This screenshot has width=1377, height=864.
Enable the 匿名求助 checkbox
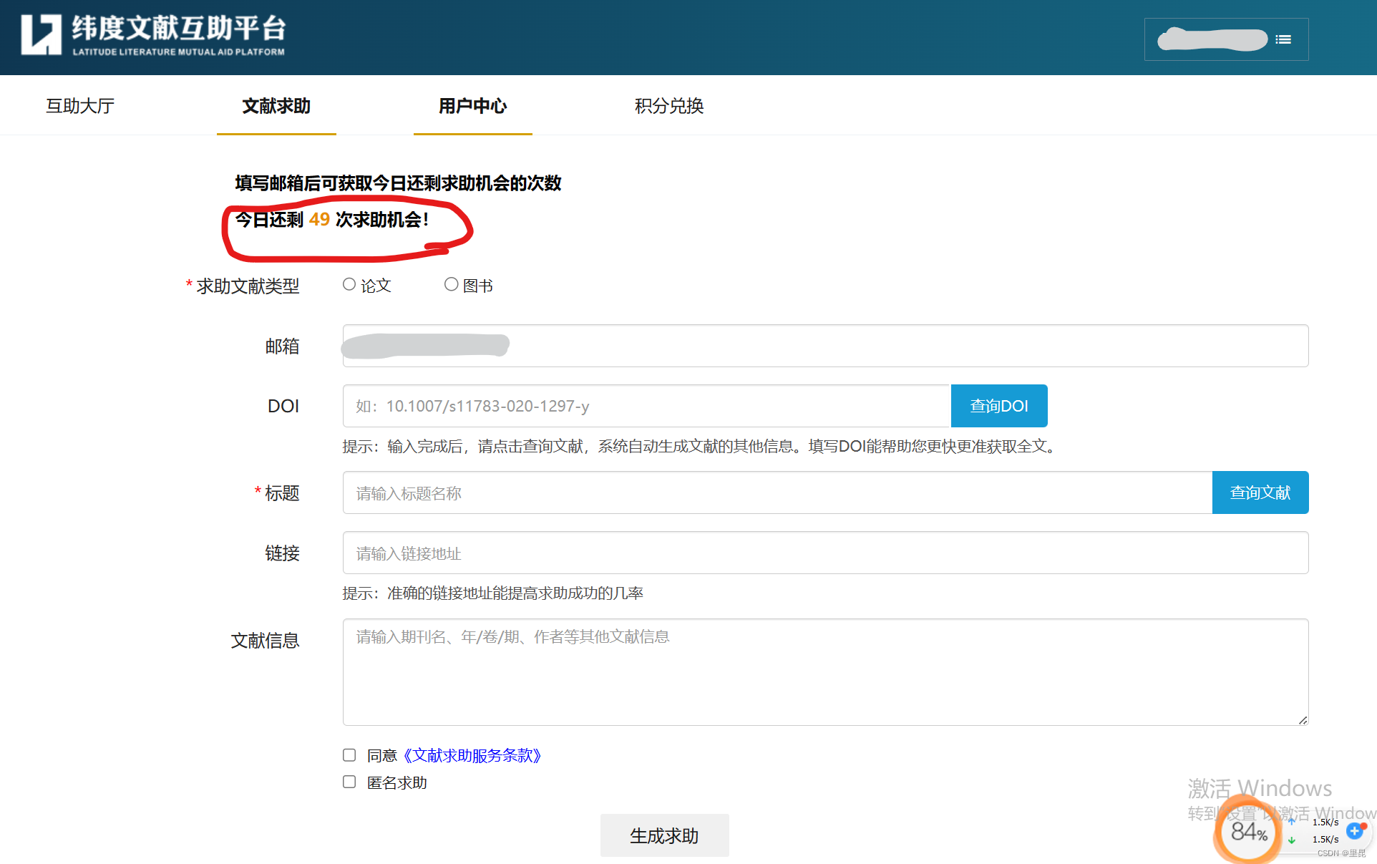349,782
